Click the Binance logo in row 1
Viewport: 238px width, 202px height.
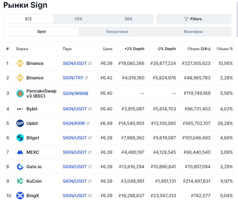tap(20, 63)
